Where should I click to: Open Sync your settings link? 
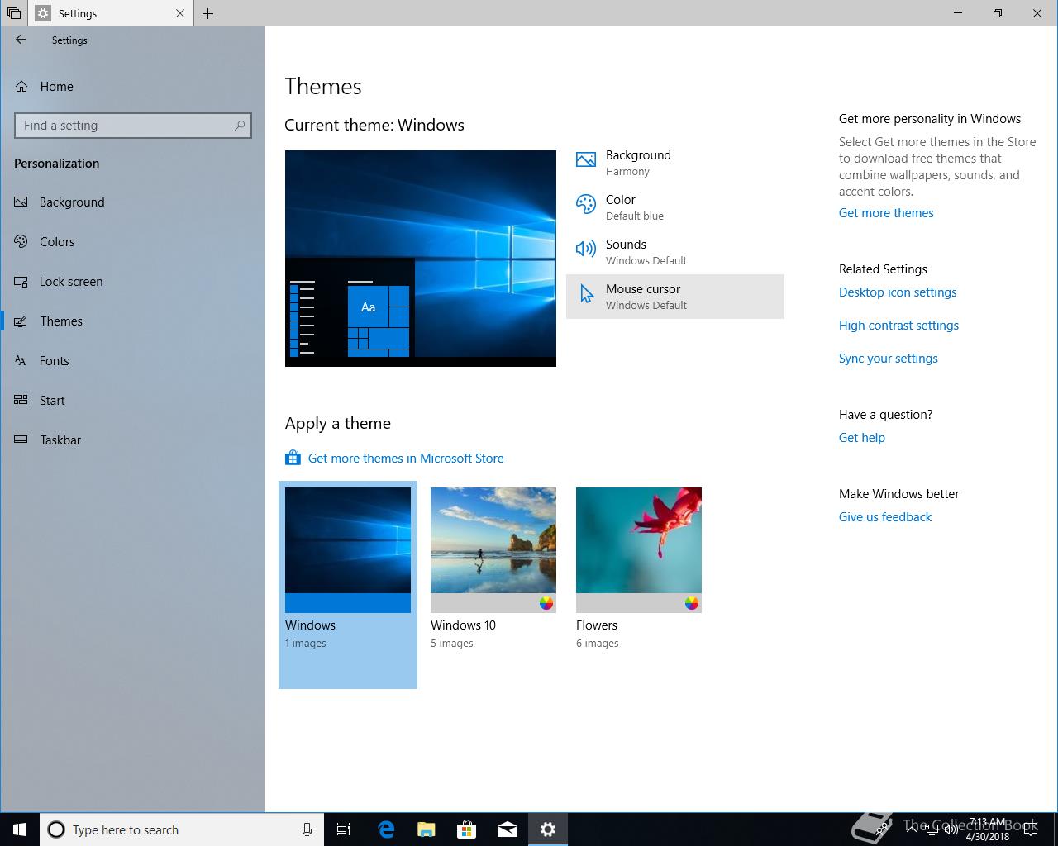tap(889, 359)
